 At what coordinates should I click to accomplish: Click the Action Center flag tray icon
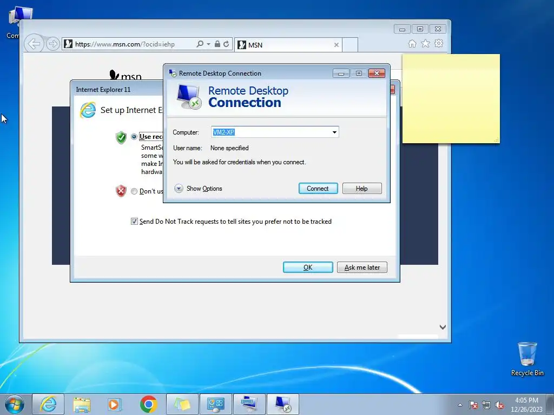(x=473, y=405)
